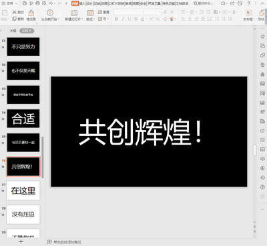This screenshot has width=267, height=246.
Task: Start slideshow from current slide play icon
Action: click(x=50, y=13)
